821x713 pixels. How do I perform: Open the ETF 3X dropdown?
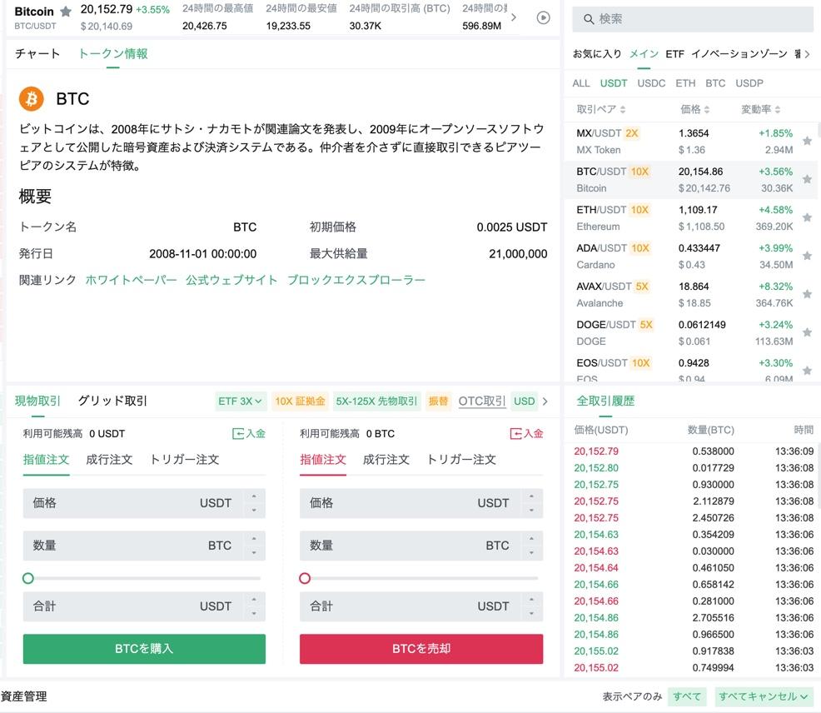coord(241,401)
